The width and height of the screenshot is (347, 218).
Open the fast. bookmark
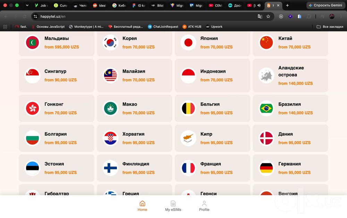21,27
